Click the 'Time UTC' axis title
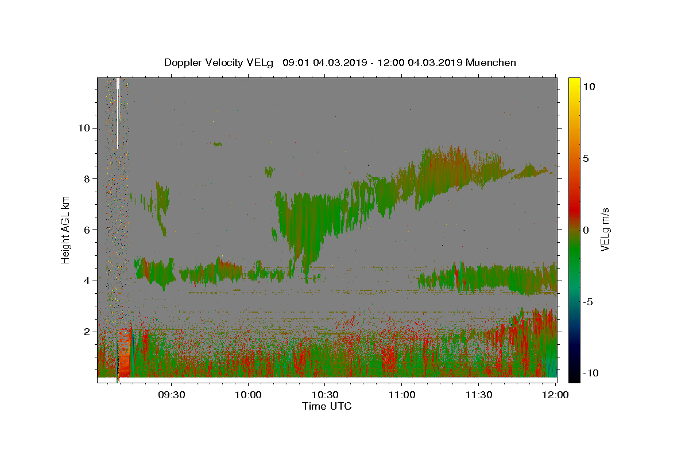The height and width of the screenshot is (459, 689). [x=327, y=406]
